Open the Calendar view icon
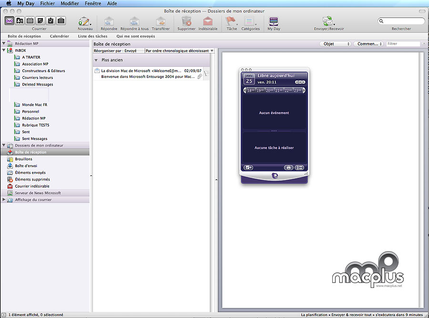Viewport: 429px width, 318px height. 30,21
